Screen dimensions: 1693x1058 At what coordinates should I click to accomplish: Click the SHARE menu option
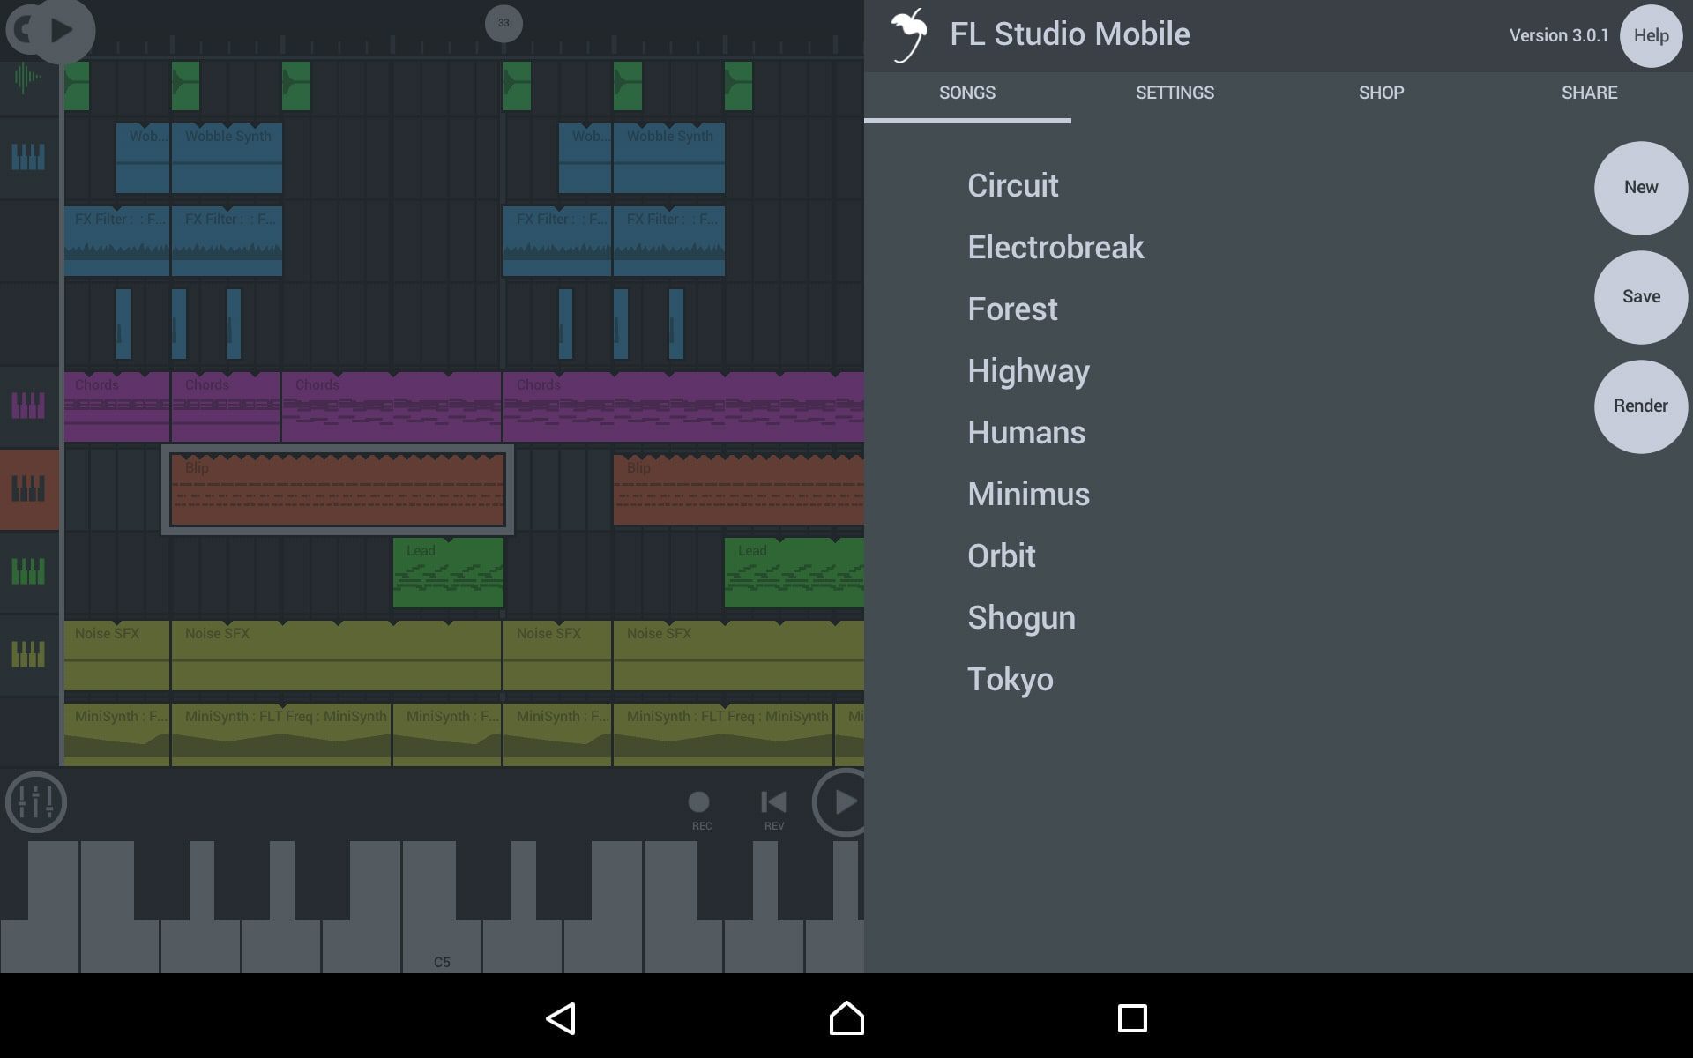1588,93
